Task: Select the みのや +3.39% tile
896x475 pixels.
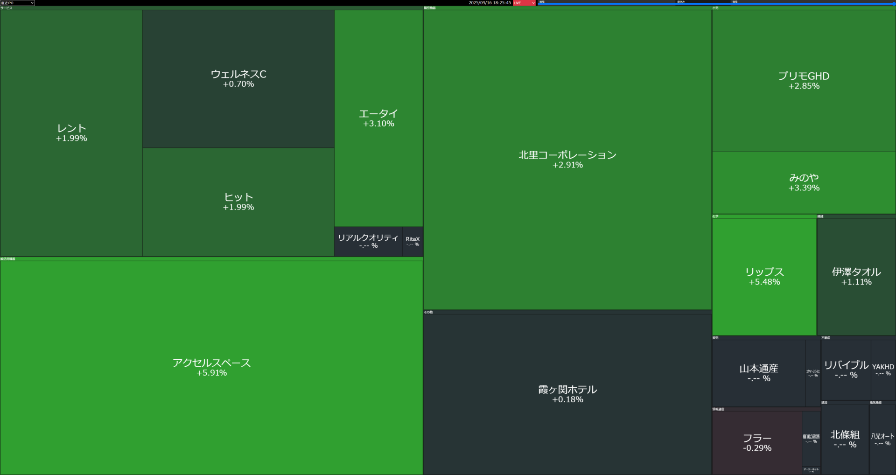Action: click(804, 183)
